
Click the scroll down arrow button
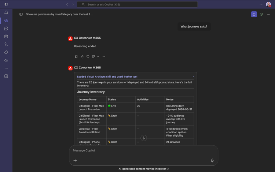(144, 138)
